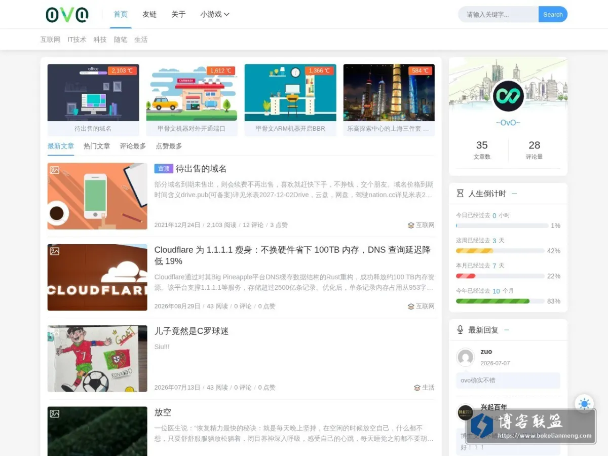This screenshot has width=608, height=456.
Task: Open the 科技 category link
Action: [x=100, y=40]
